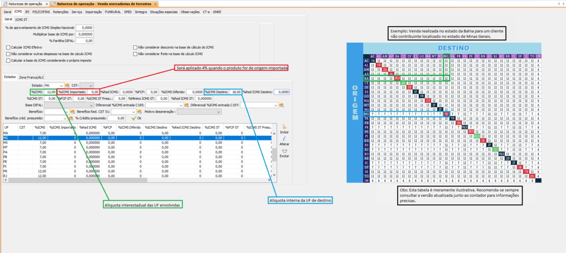
Task: Open lookup icon next to Benefício dropdown
Action: coord(73,112)
